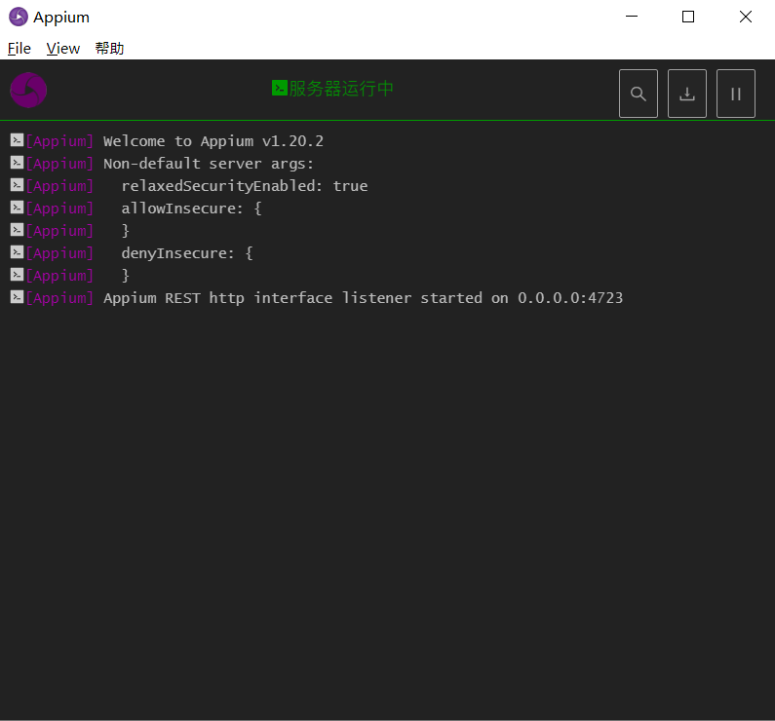This screenshot has width=775, height=721.
Task: Click Appium app icon in title bar
Action: [19, 17]
